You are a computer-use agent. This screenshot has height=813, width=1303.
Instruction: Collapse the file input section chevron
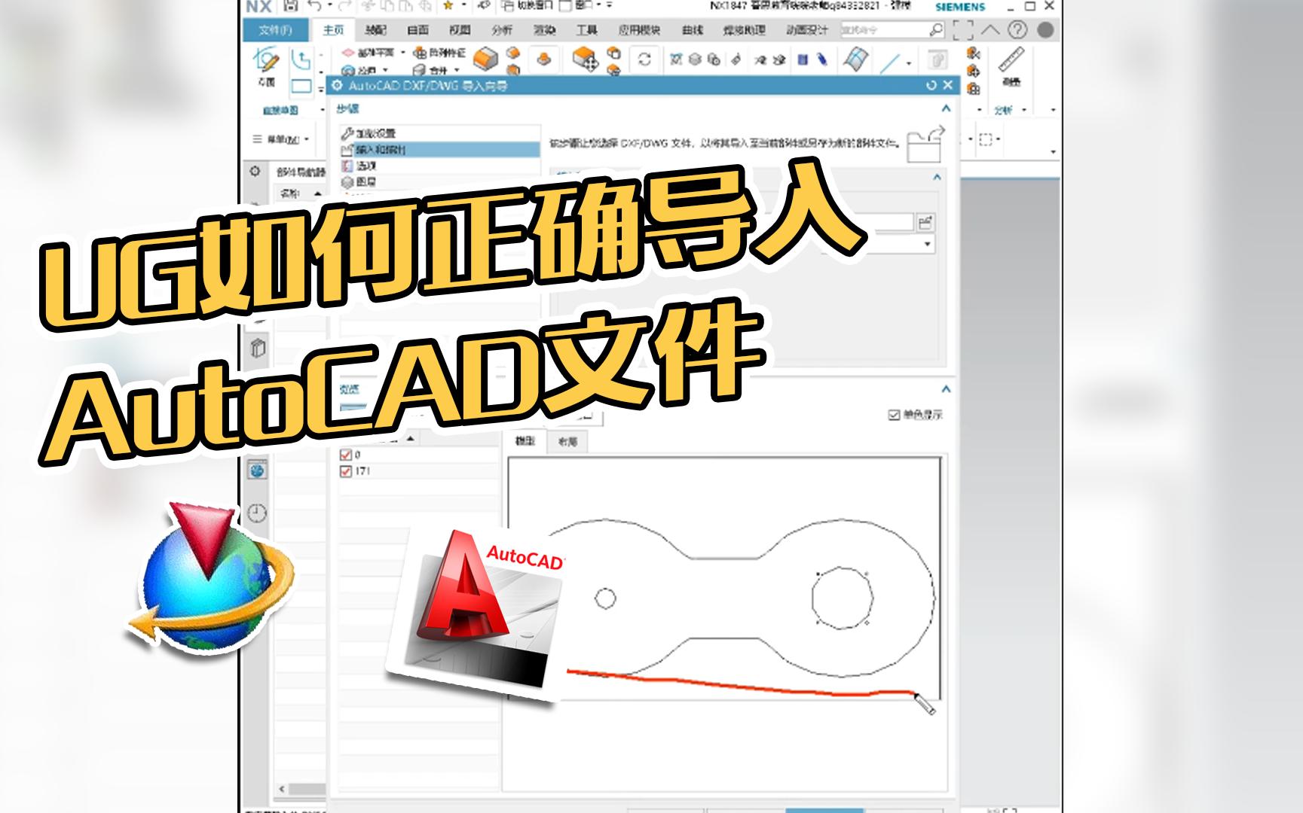[937, 177]
